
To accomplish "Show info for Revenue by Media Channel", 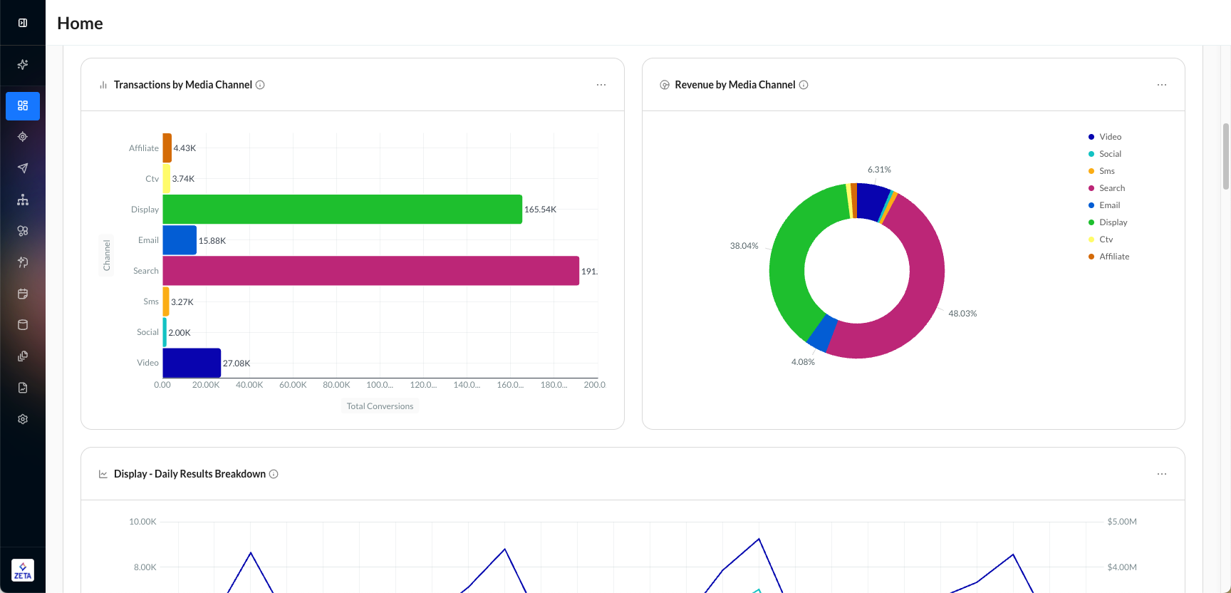I will pos(804,85).
